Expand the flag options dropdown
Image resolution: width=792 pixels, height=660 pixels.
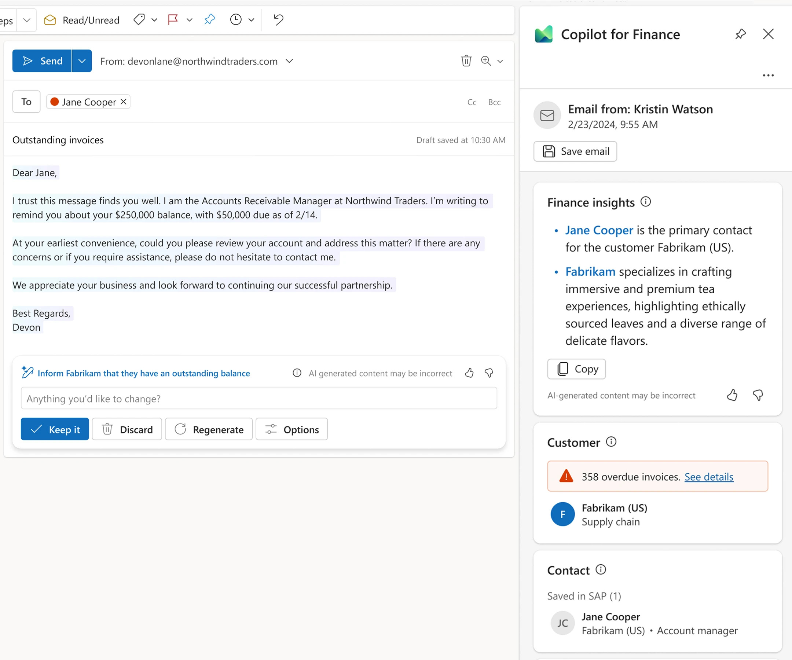(x=189, y=20)
